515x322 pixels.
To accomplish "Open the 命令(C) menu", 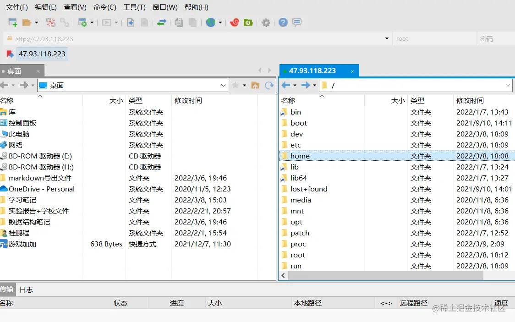I will point(105,7).
